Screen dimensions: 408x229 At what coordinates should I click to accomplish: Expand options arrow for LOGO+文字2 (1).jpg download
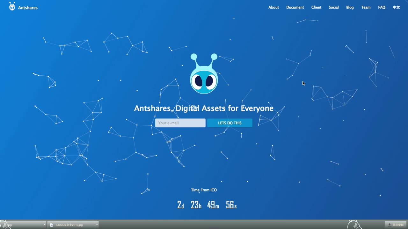click(97, 225)
